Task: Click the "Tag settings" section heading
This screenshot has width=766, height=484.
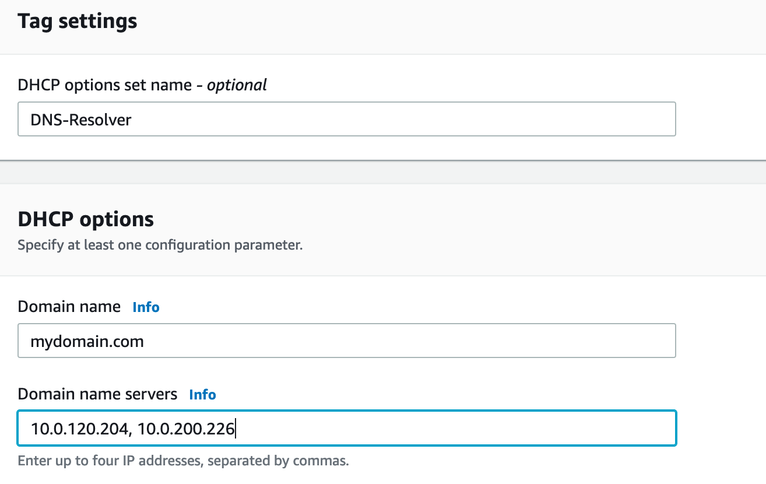Action: coord(78,22)
